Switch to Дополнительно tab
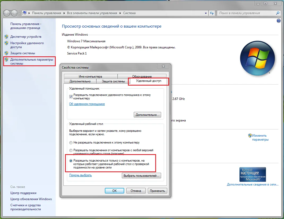284x219 pixels. (x=80, y=81)
